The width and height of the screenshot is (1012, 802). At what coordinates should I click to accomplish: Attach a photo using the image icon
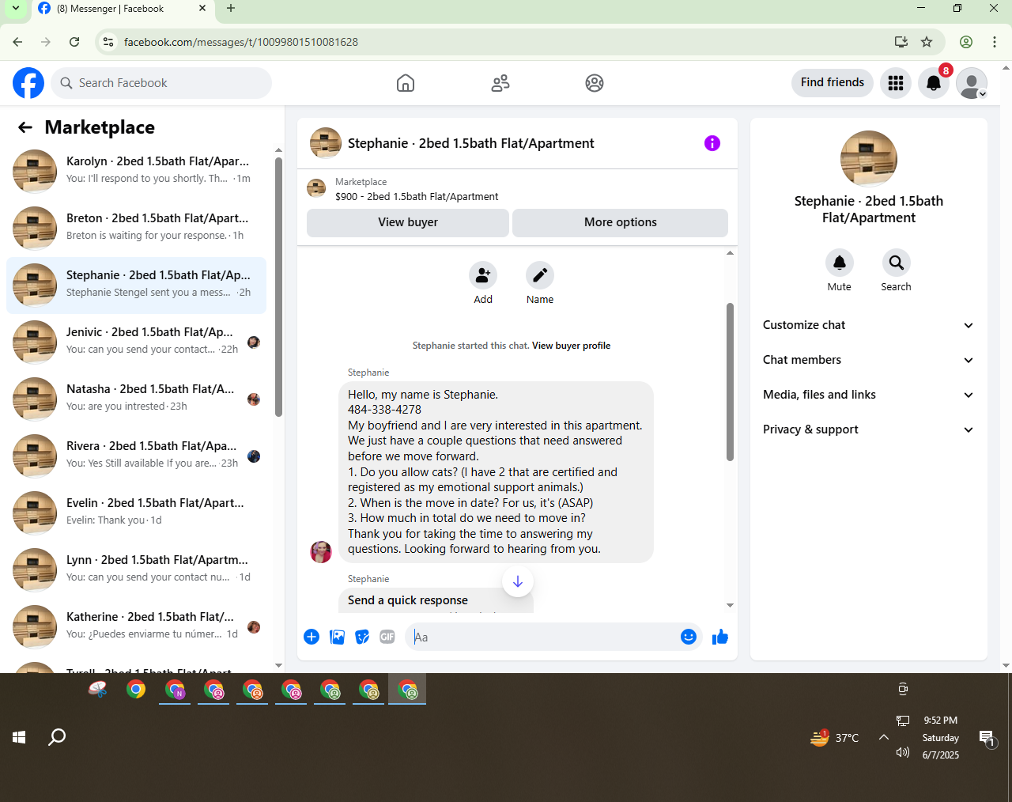[338, 637]
